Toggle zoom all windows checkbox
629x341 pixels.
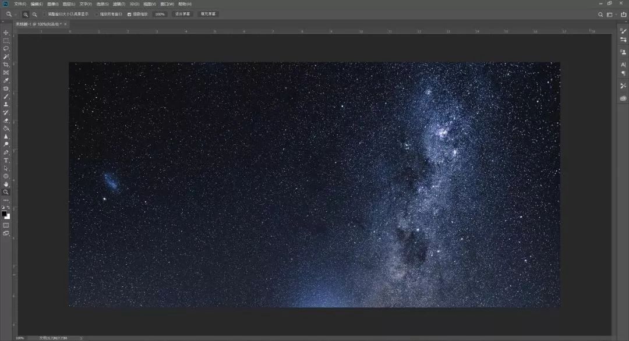pyautogui.click(x=96, y=14)
